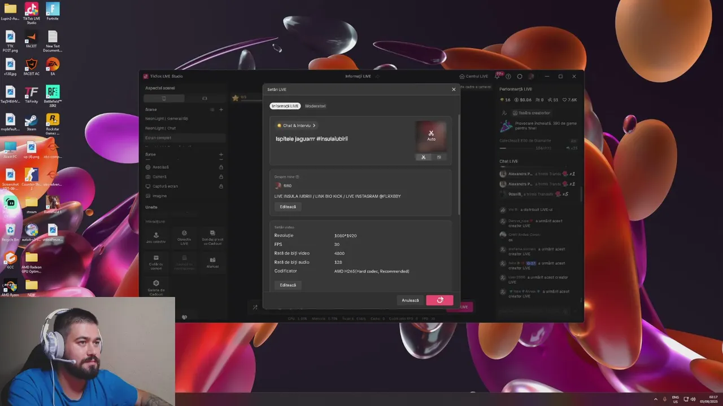This screenshot has width=723, height=406.
Task: Add a new source with plus icon
Action: click(221, 155)
